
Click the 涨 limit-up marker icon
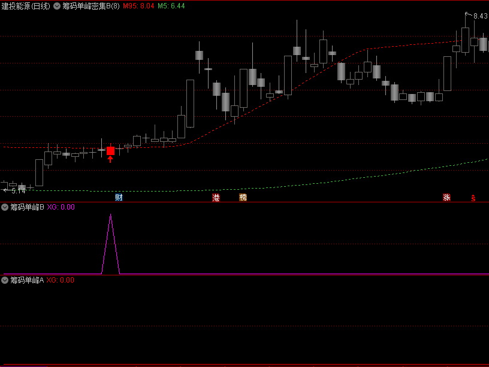[x=446, y=197]
